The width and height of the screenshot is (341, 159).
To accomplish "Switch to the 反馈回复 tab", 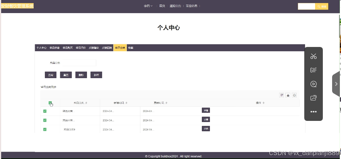I will click(107, 48).
